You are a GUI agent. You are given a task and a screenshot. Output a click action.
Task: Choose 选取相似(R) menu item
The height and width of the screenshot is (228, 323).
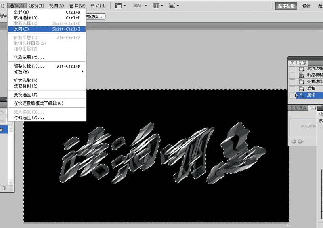[x=47, y=86]
